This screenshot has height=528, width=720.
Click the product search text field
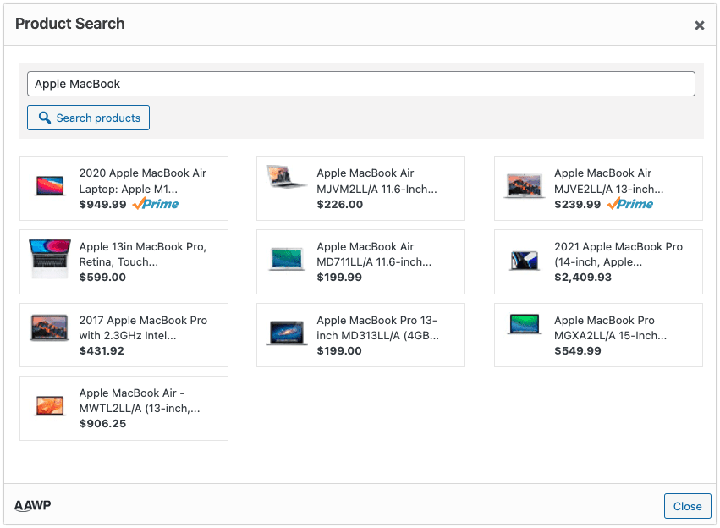(x=361, y=84)
